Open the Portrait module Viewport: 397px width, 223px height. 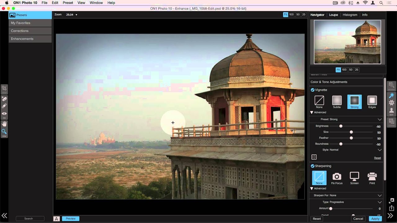391,111
